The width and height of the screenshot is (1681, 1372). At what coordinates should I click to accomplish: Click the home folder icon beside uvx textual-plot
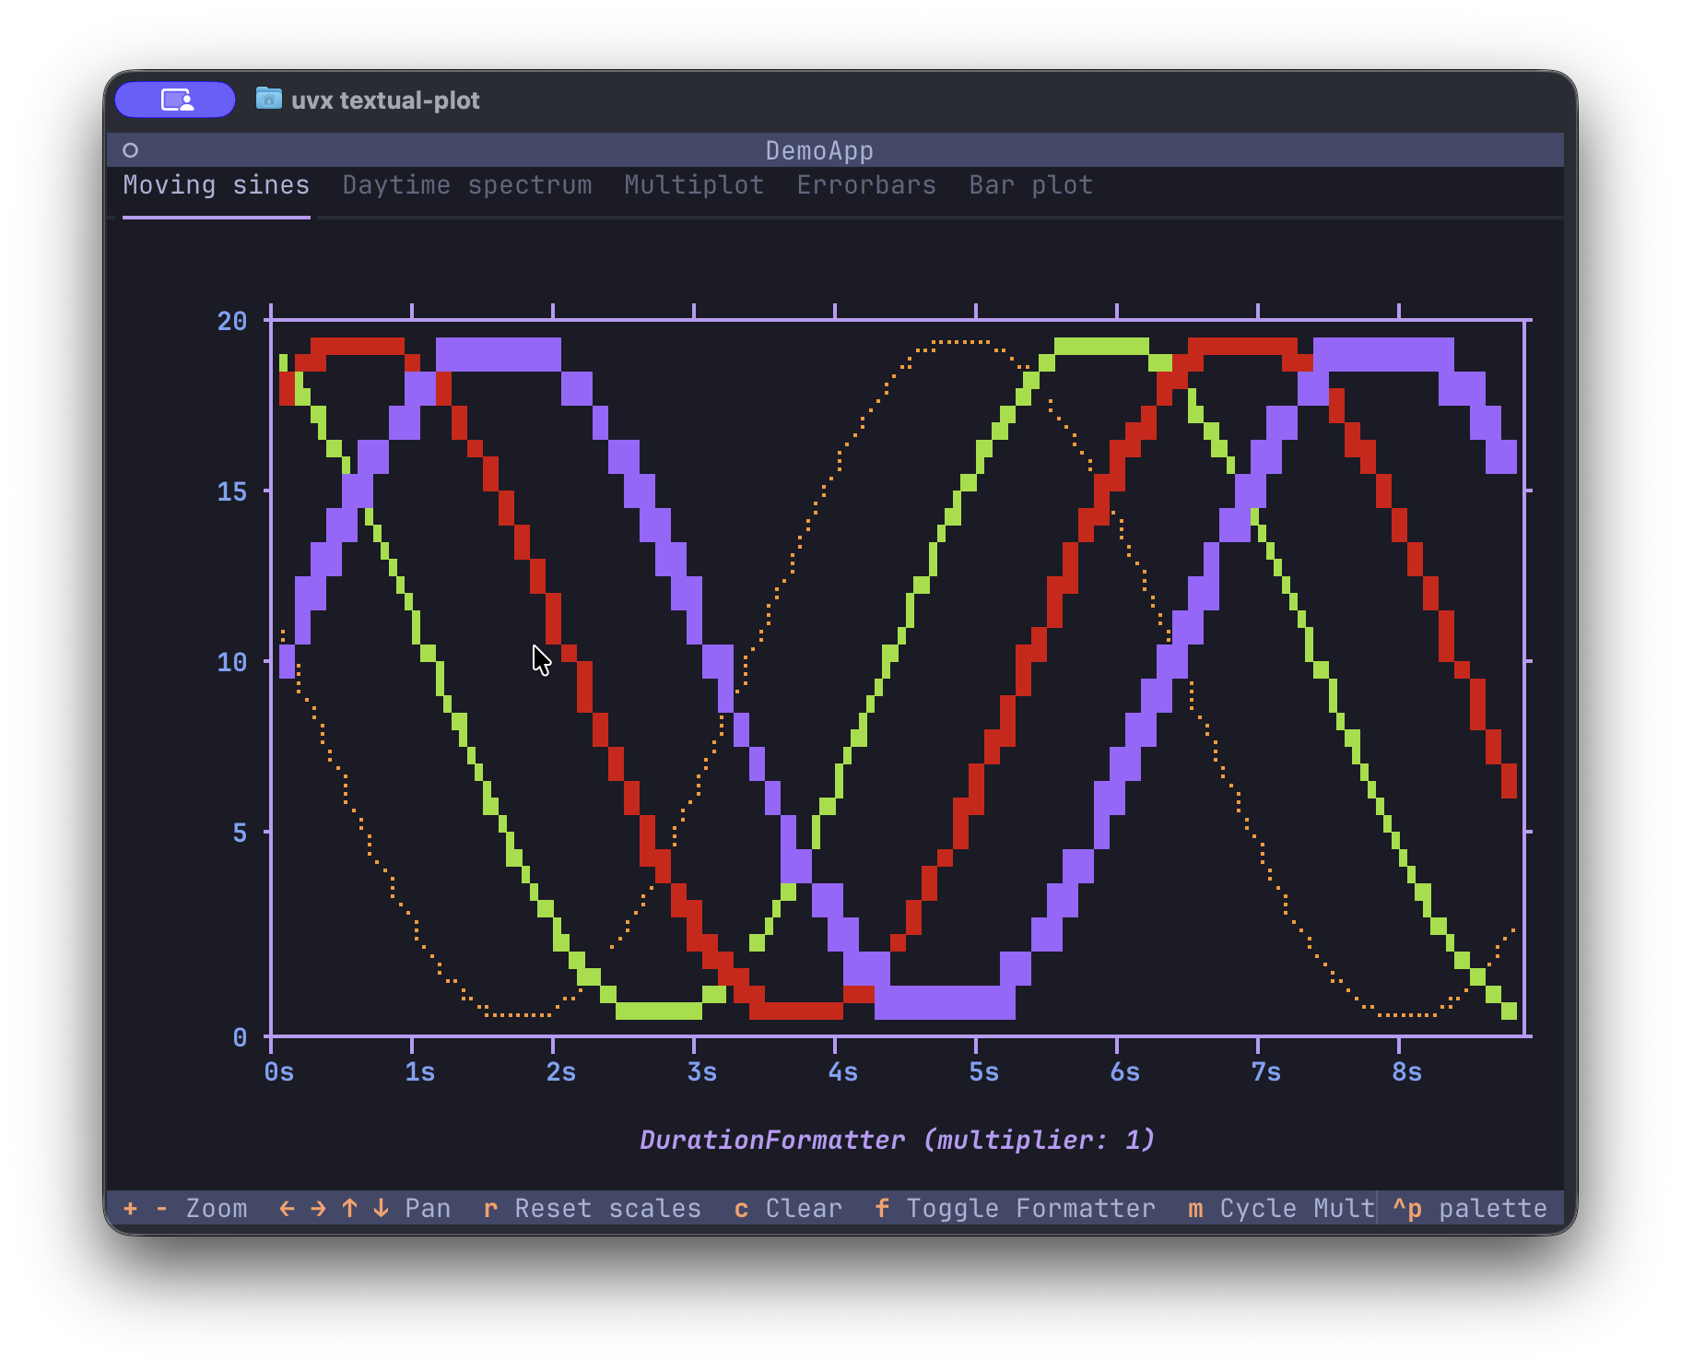coord(268,100)
